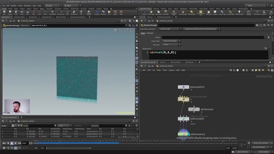This screenshot has width=274, height=154.
Task: Select the Sky Light shelf tool
Action: [208, 12]
